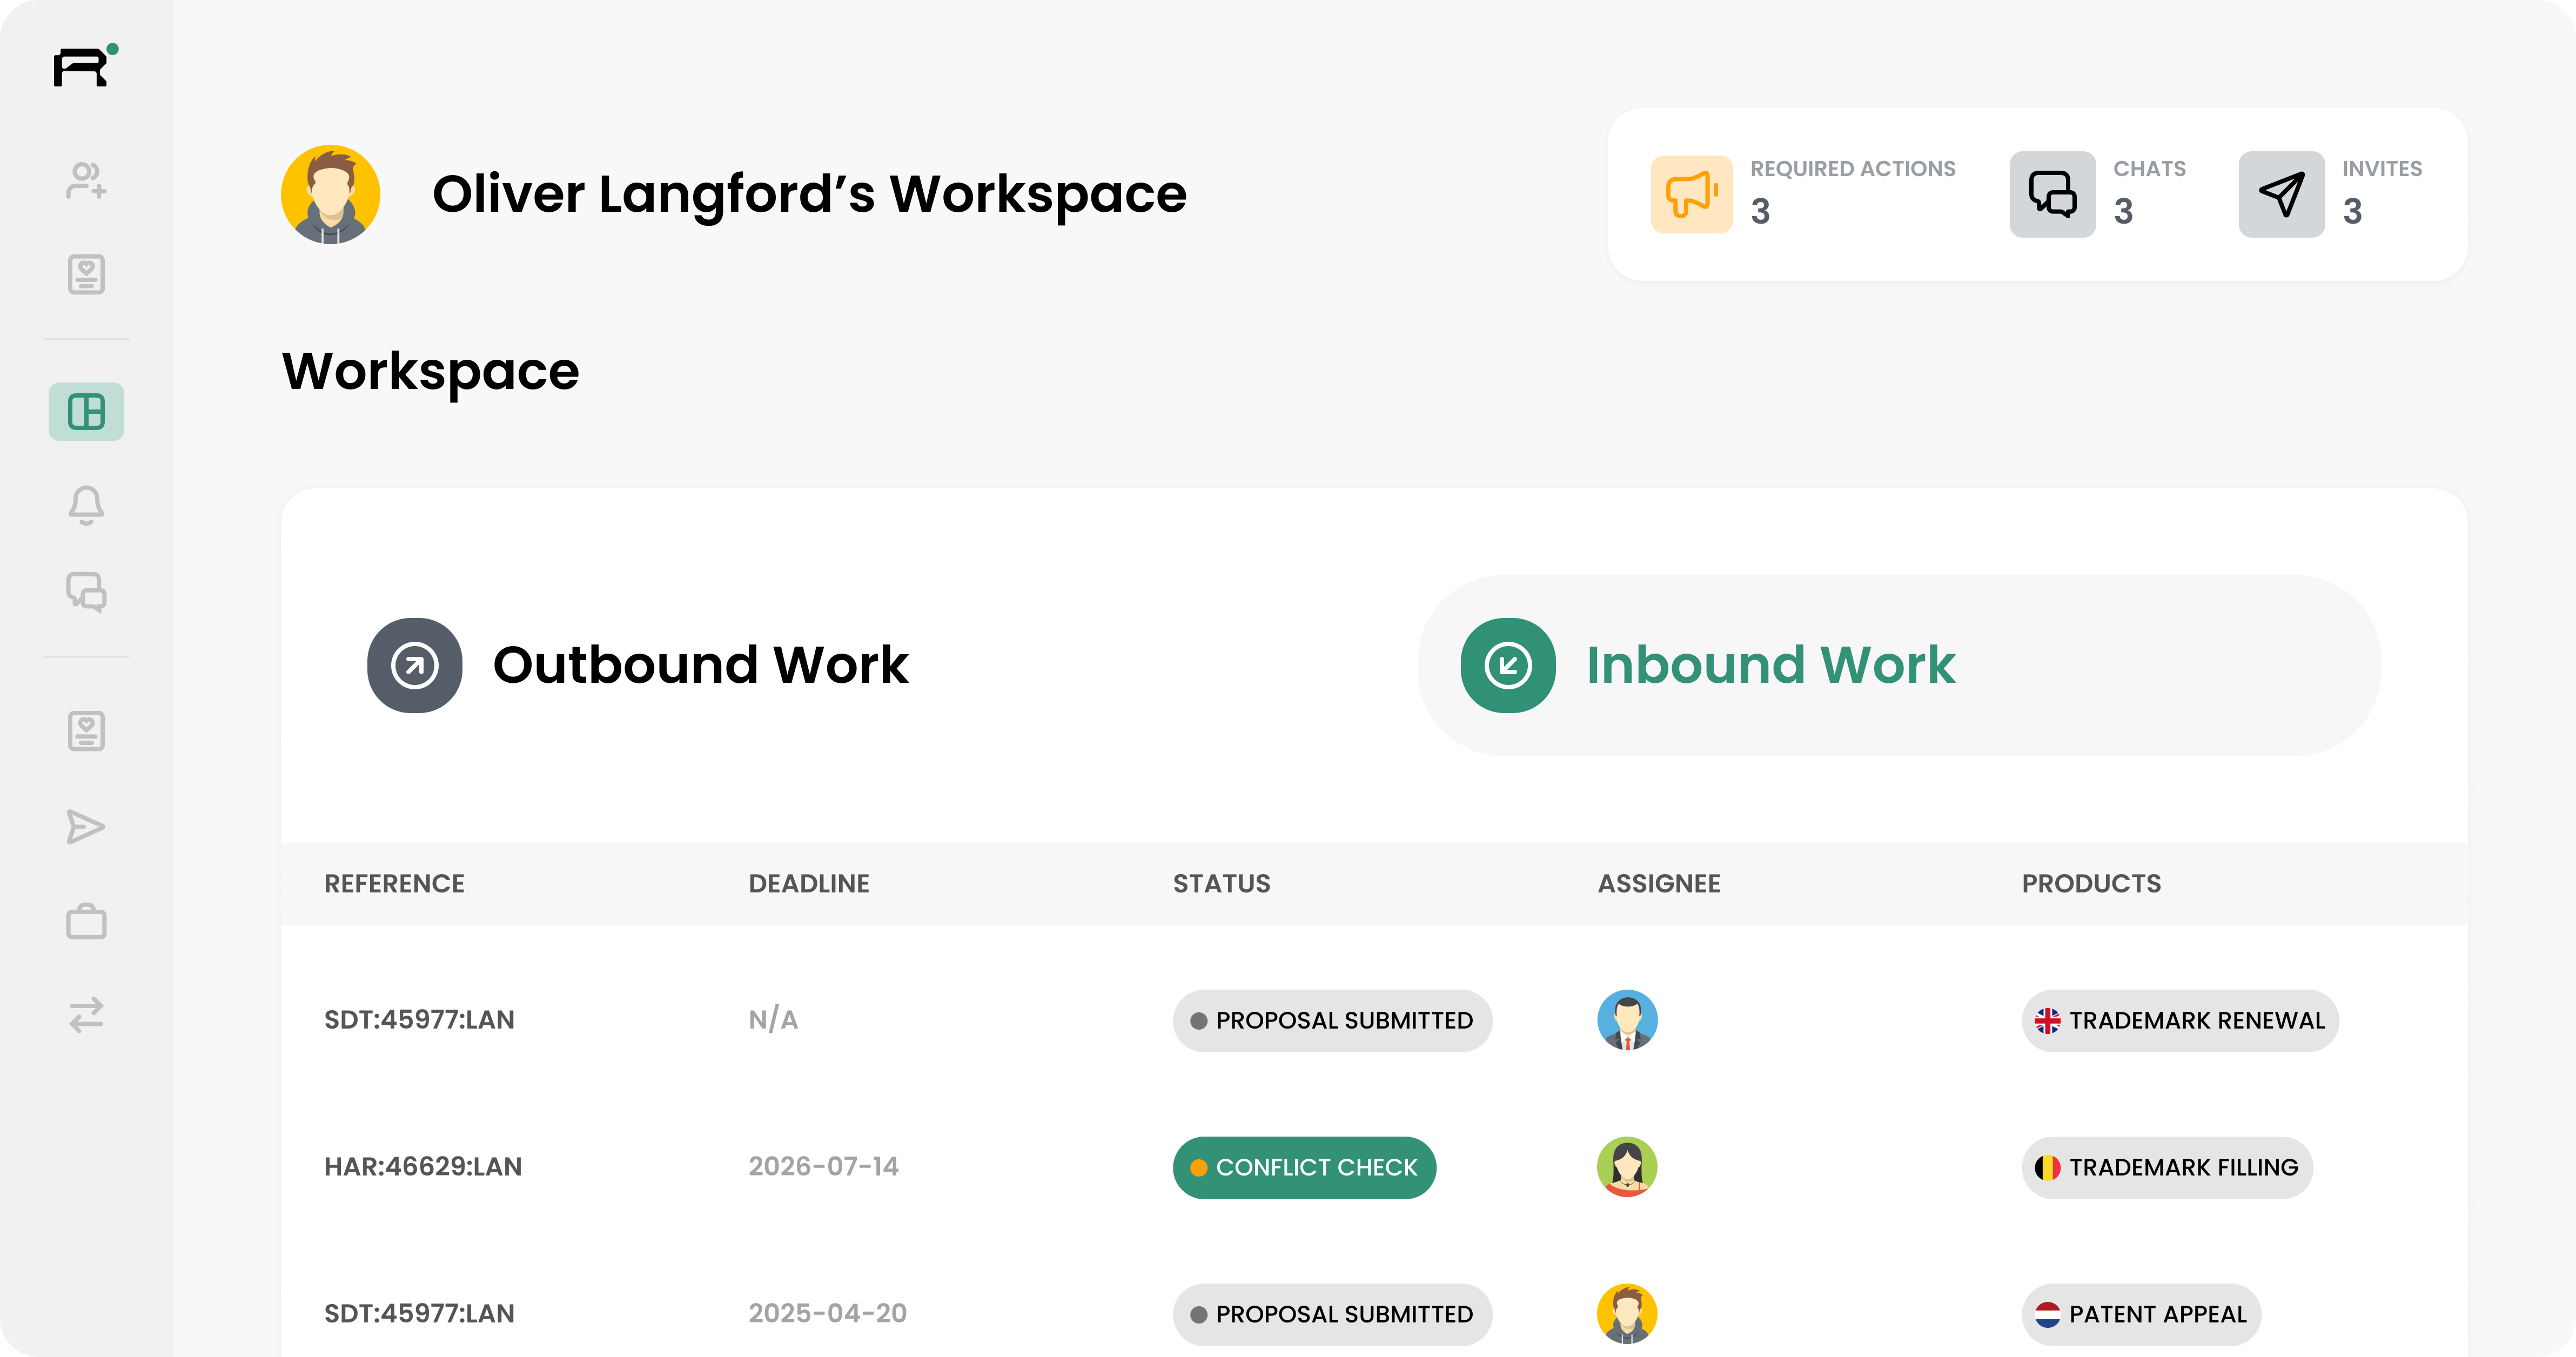The width and height of the screenshot is (2576, 1357).
Task: Open chats icon in the sidebar
Action: [x=86, y=592]
